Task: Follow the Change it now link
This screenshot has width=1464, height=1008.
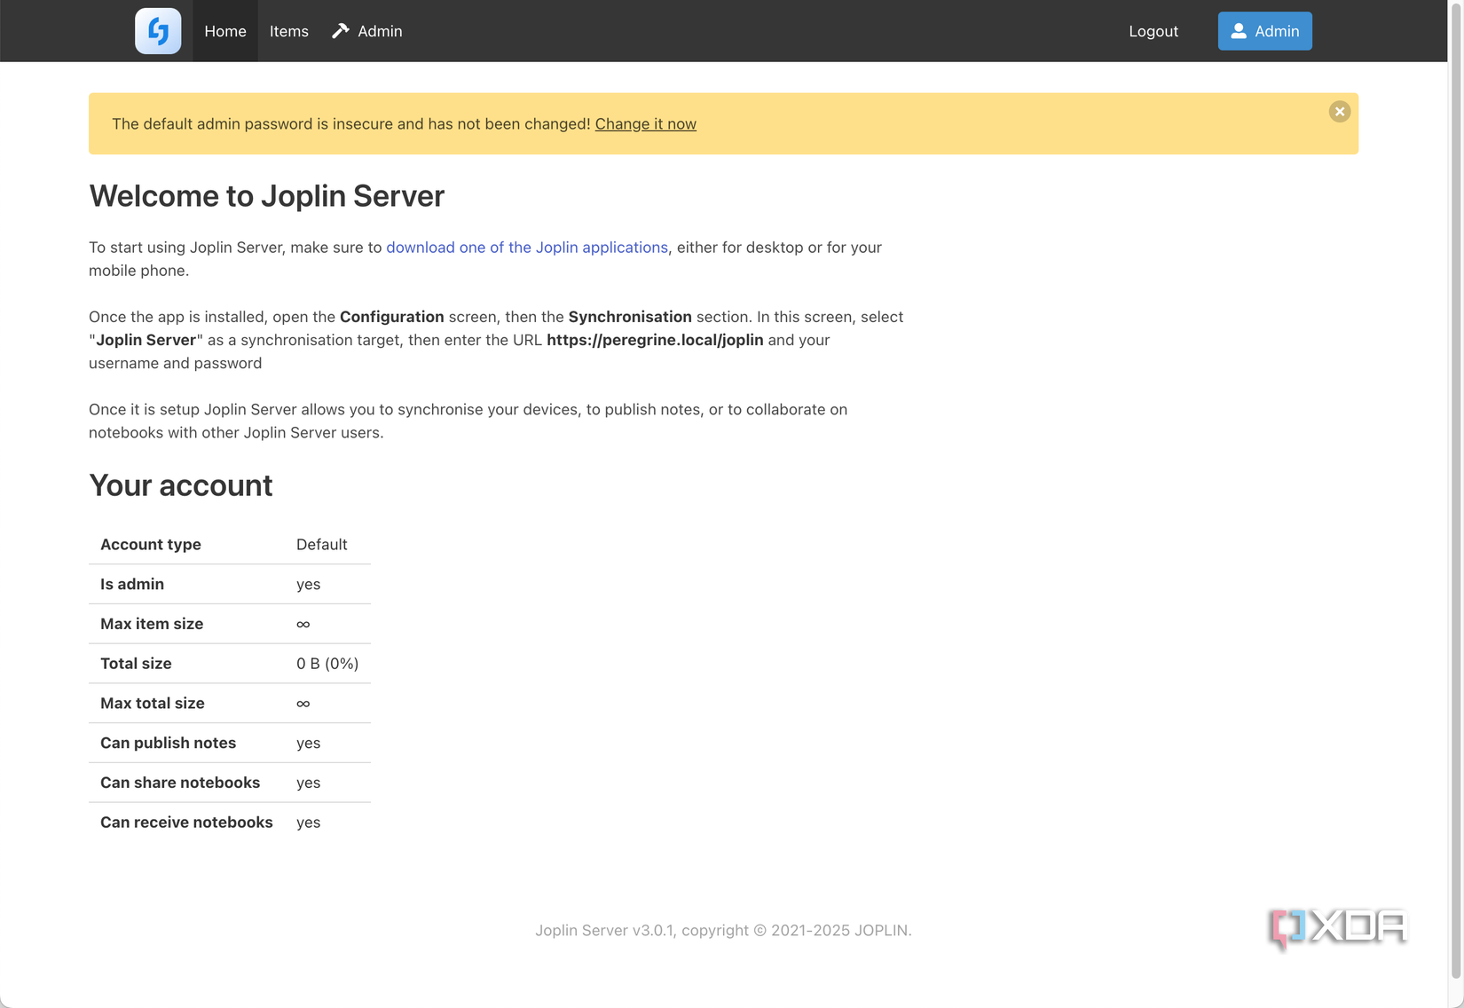Action: [645, 123]
